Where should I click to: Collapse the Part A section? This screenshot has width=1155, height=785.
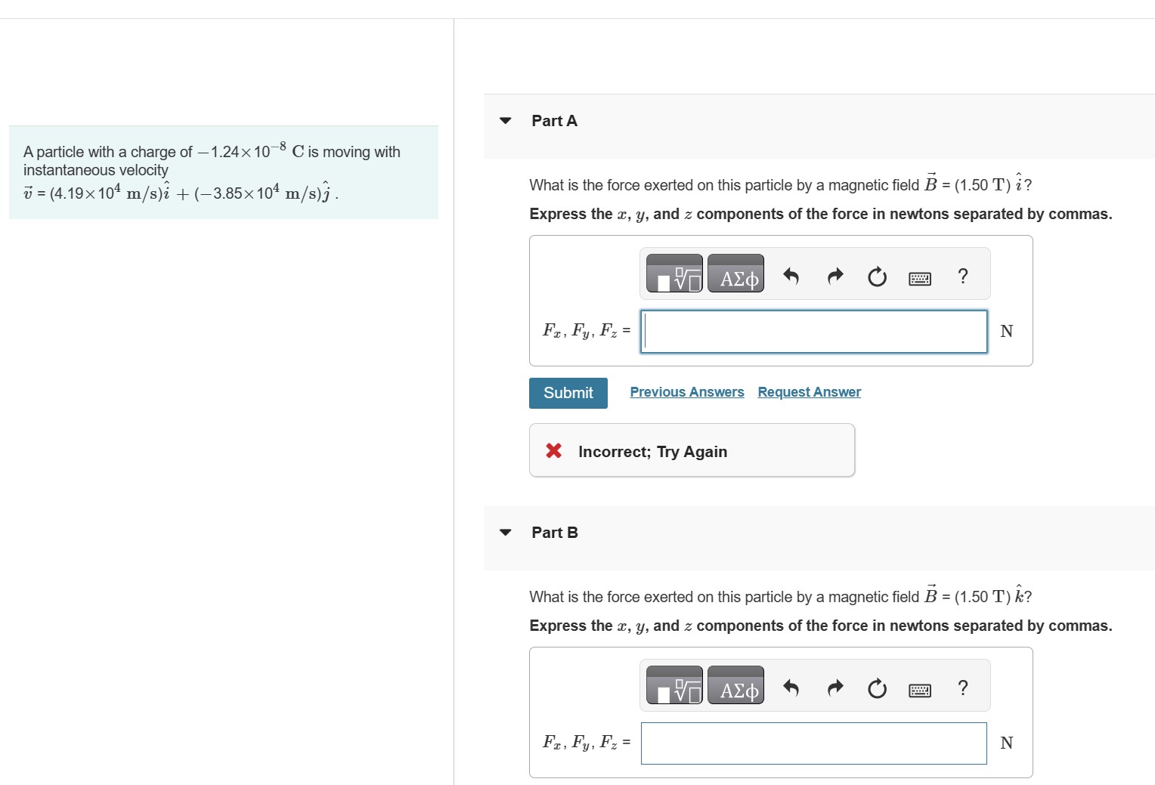506,121
